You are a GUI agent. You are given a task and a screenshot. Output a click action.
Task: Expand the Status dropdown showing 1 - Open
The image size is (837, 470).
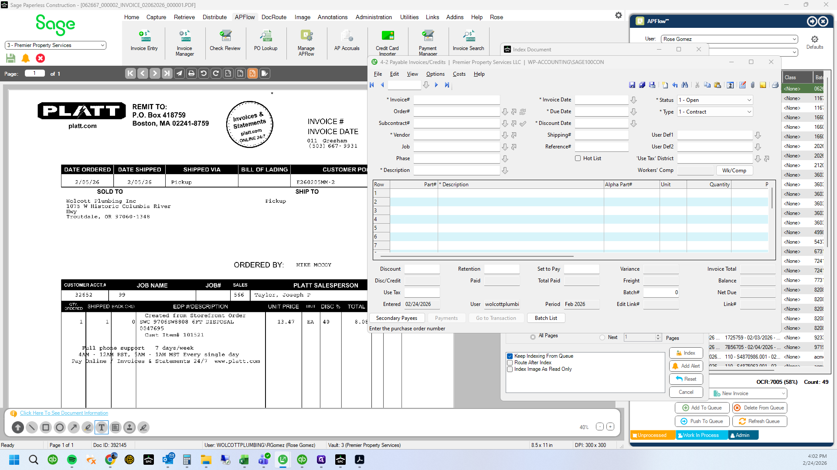[715, 100]
